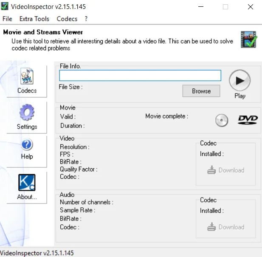Click the status bar version text

(37, 253)
